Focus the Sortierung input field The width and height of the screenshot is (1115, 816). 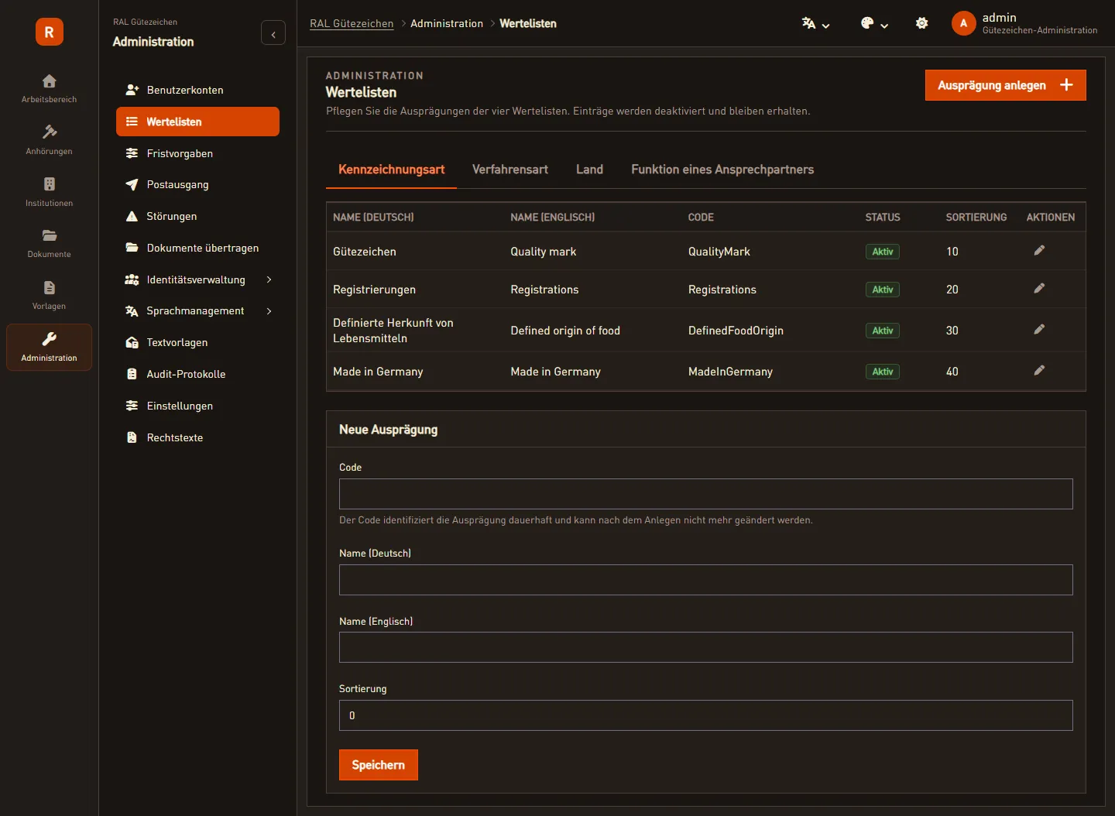(x=706, y=715)
